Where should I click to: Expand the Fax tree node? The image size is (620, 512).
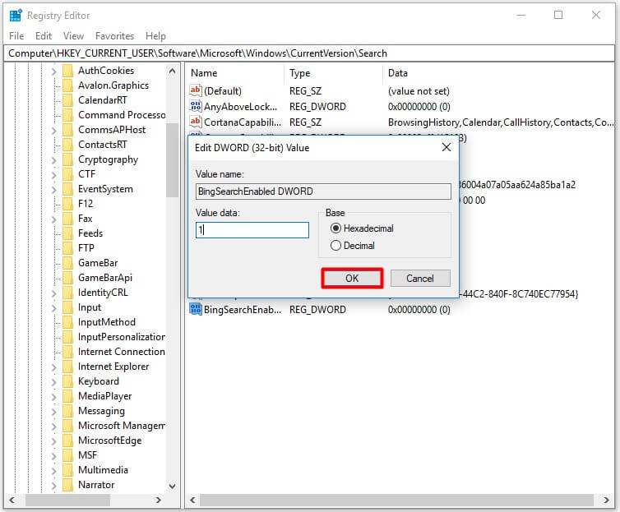tap(54, 219)
